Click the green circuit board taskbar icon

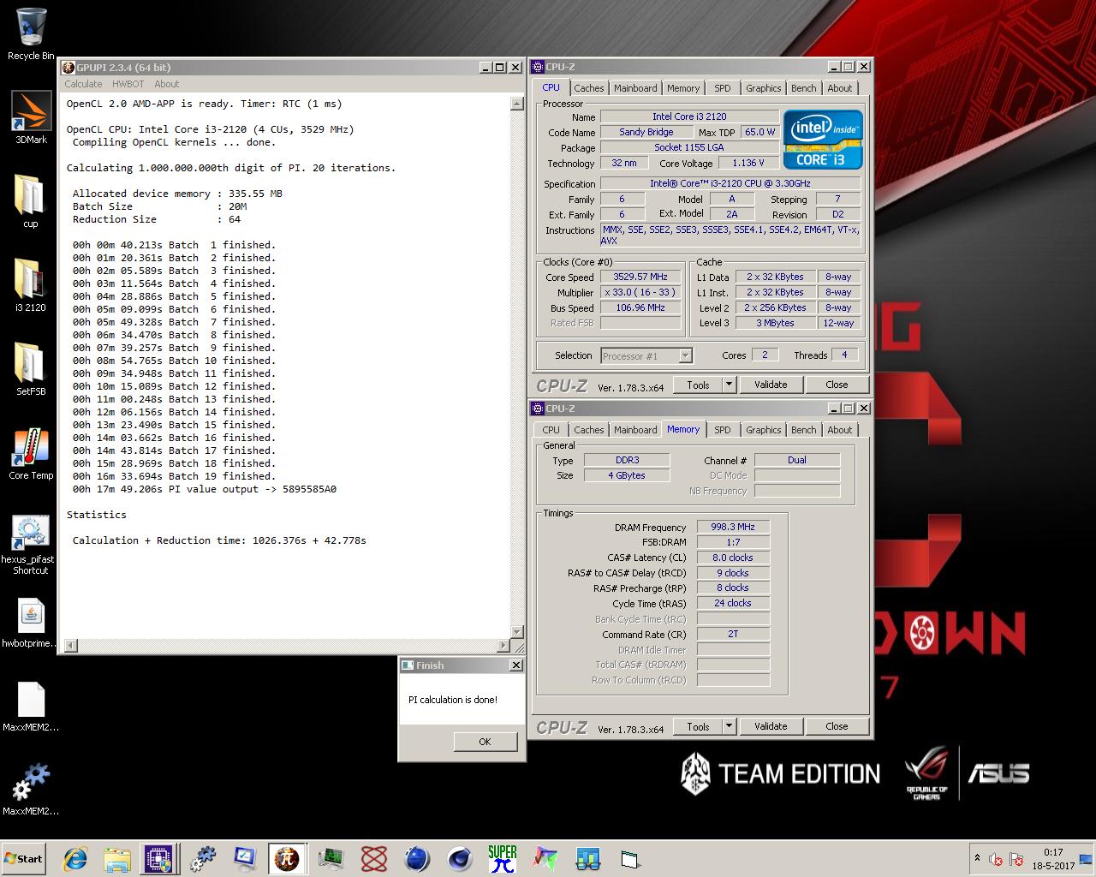point(331,858)
